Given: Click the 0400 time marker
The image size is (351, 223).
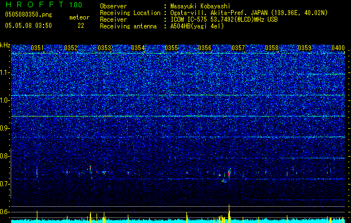Looking at the screenshot, I should coord(338,48).
